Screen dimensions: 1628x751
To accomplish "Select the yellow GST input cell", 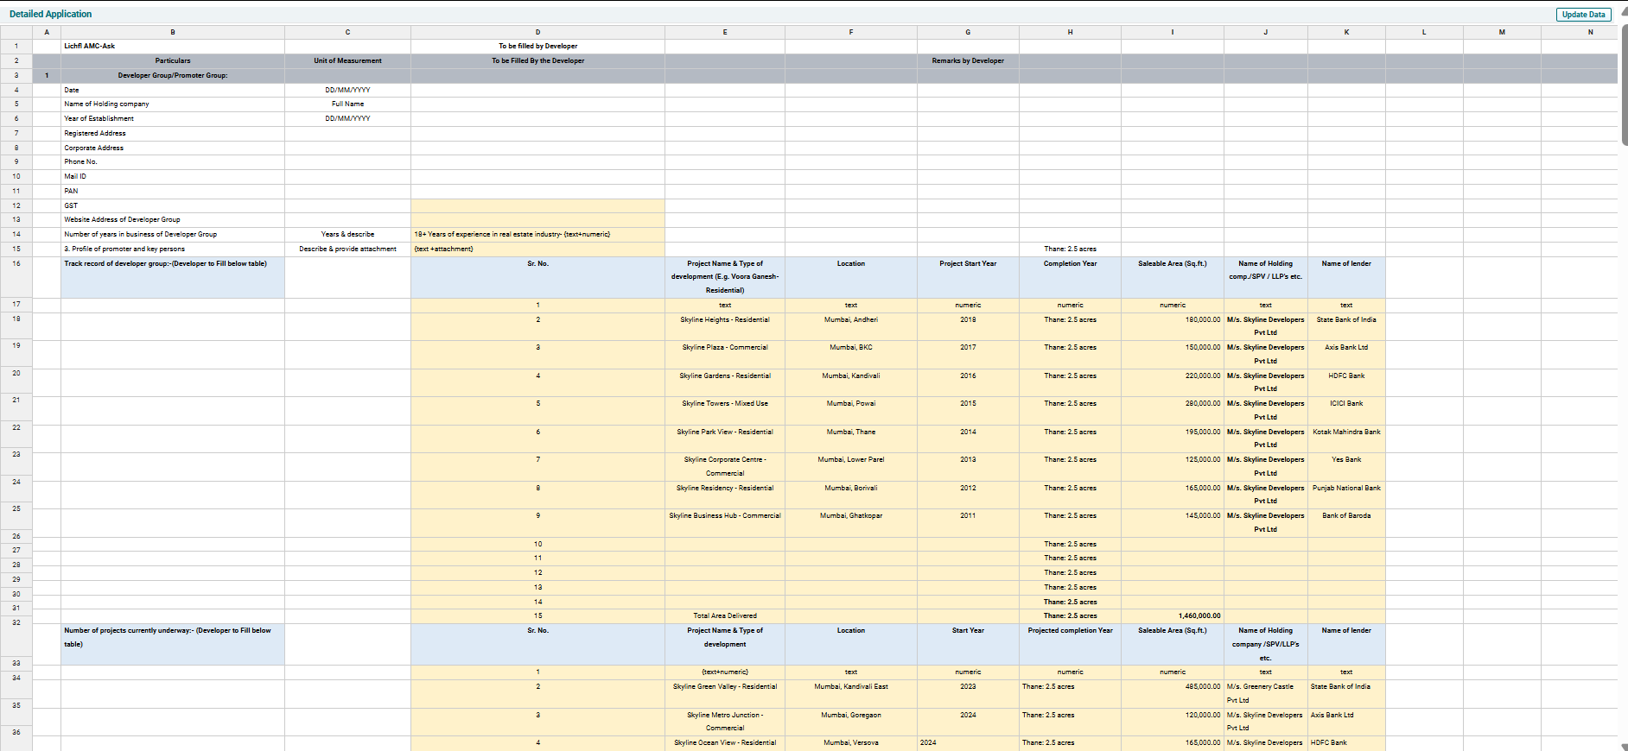I will 537,205.
